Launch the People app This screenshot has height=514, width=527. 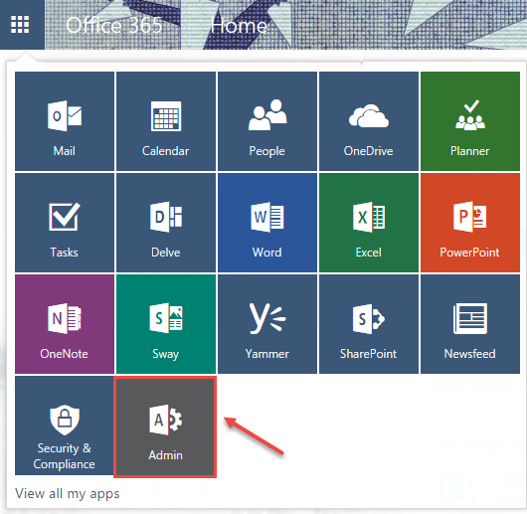(x=267, y=121)
